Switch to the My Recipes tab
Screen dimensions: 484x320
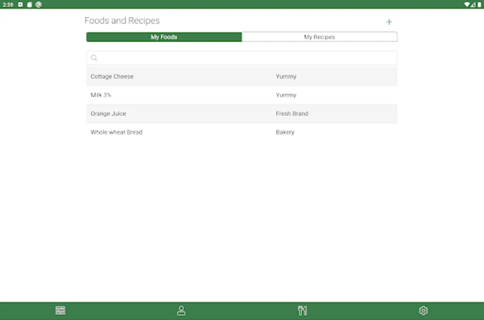(x=319, y=37)
